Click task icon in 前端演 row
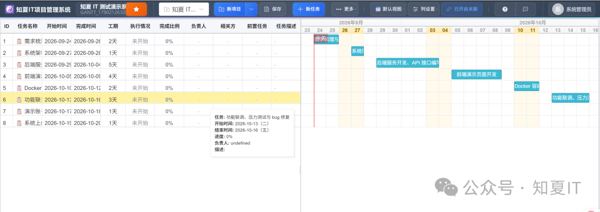This screenshot has width=600, height=212. (x=19, y=77)
